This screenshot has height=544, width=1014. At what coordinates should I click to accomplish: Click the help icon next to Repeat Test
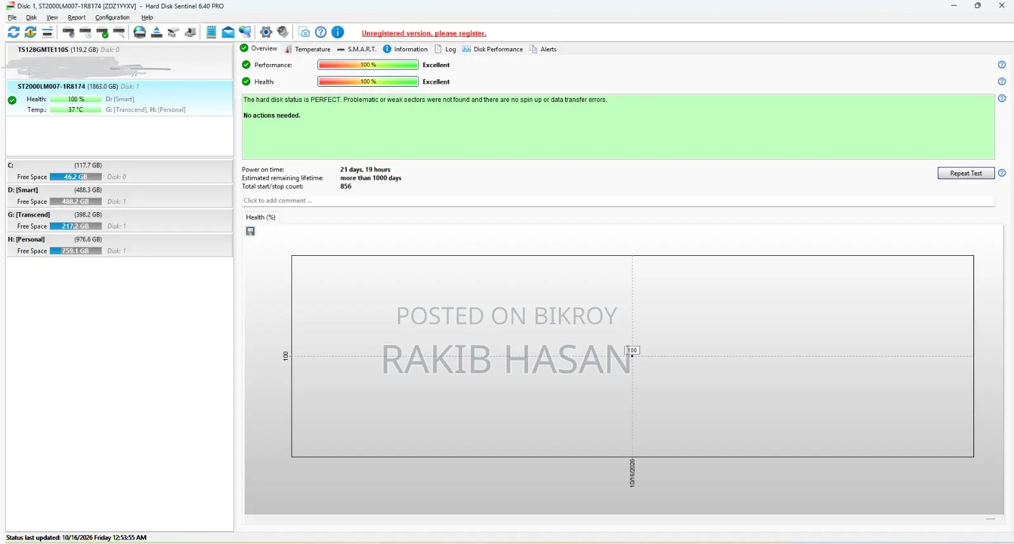tap(1002, 173)
